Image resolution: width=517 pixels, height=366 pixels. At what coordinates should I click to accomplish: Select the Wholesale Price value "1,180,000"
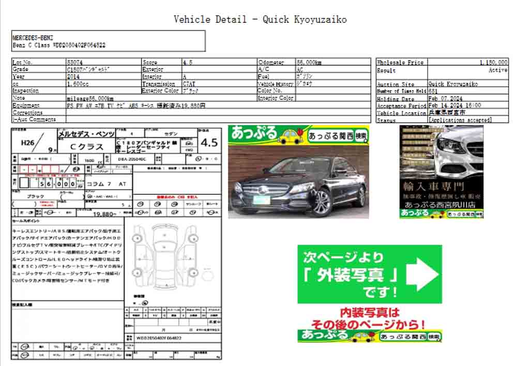(494, 62)
